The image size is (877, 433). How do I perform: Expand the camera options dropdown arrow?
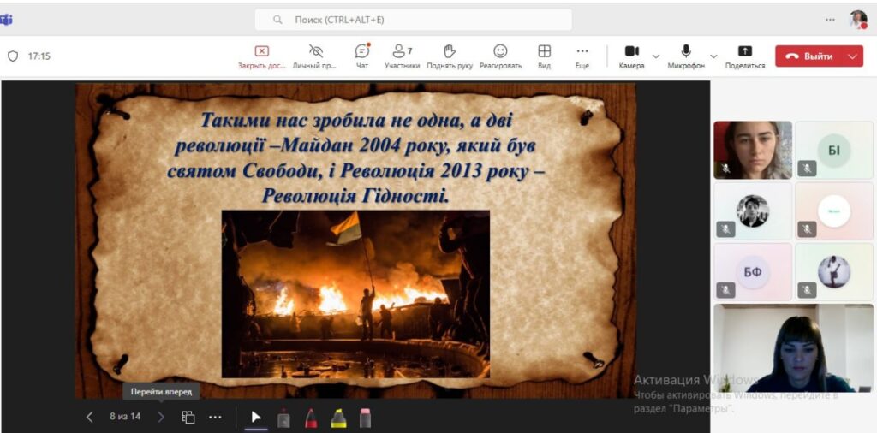point(656,56)
